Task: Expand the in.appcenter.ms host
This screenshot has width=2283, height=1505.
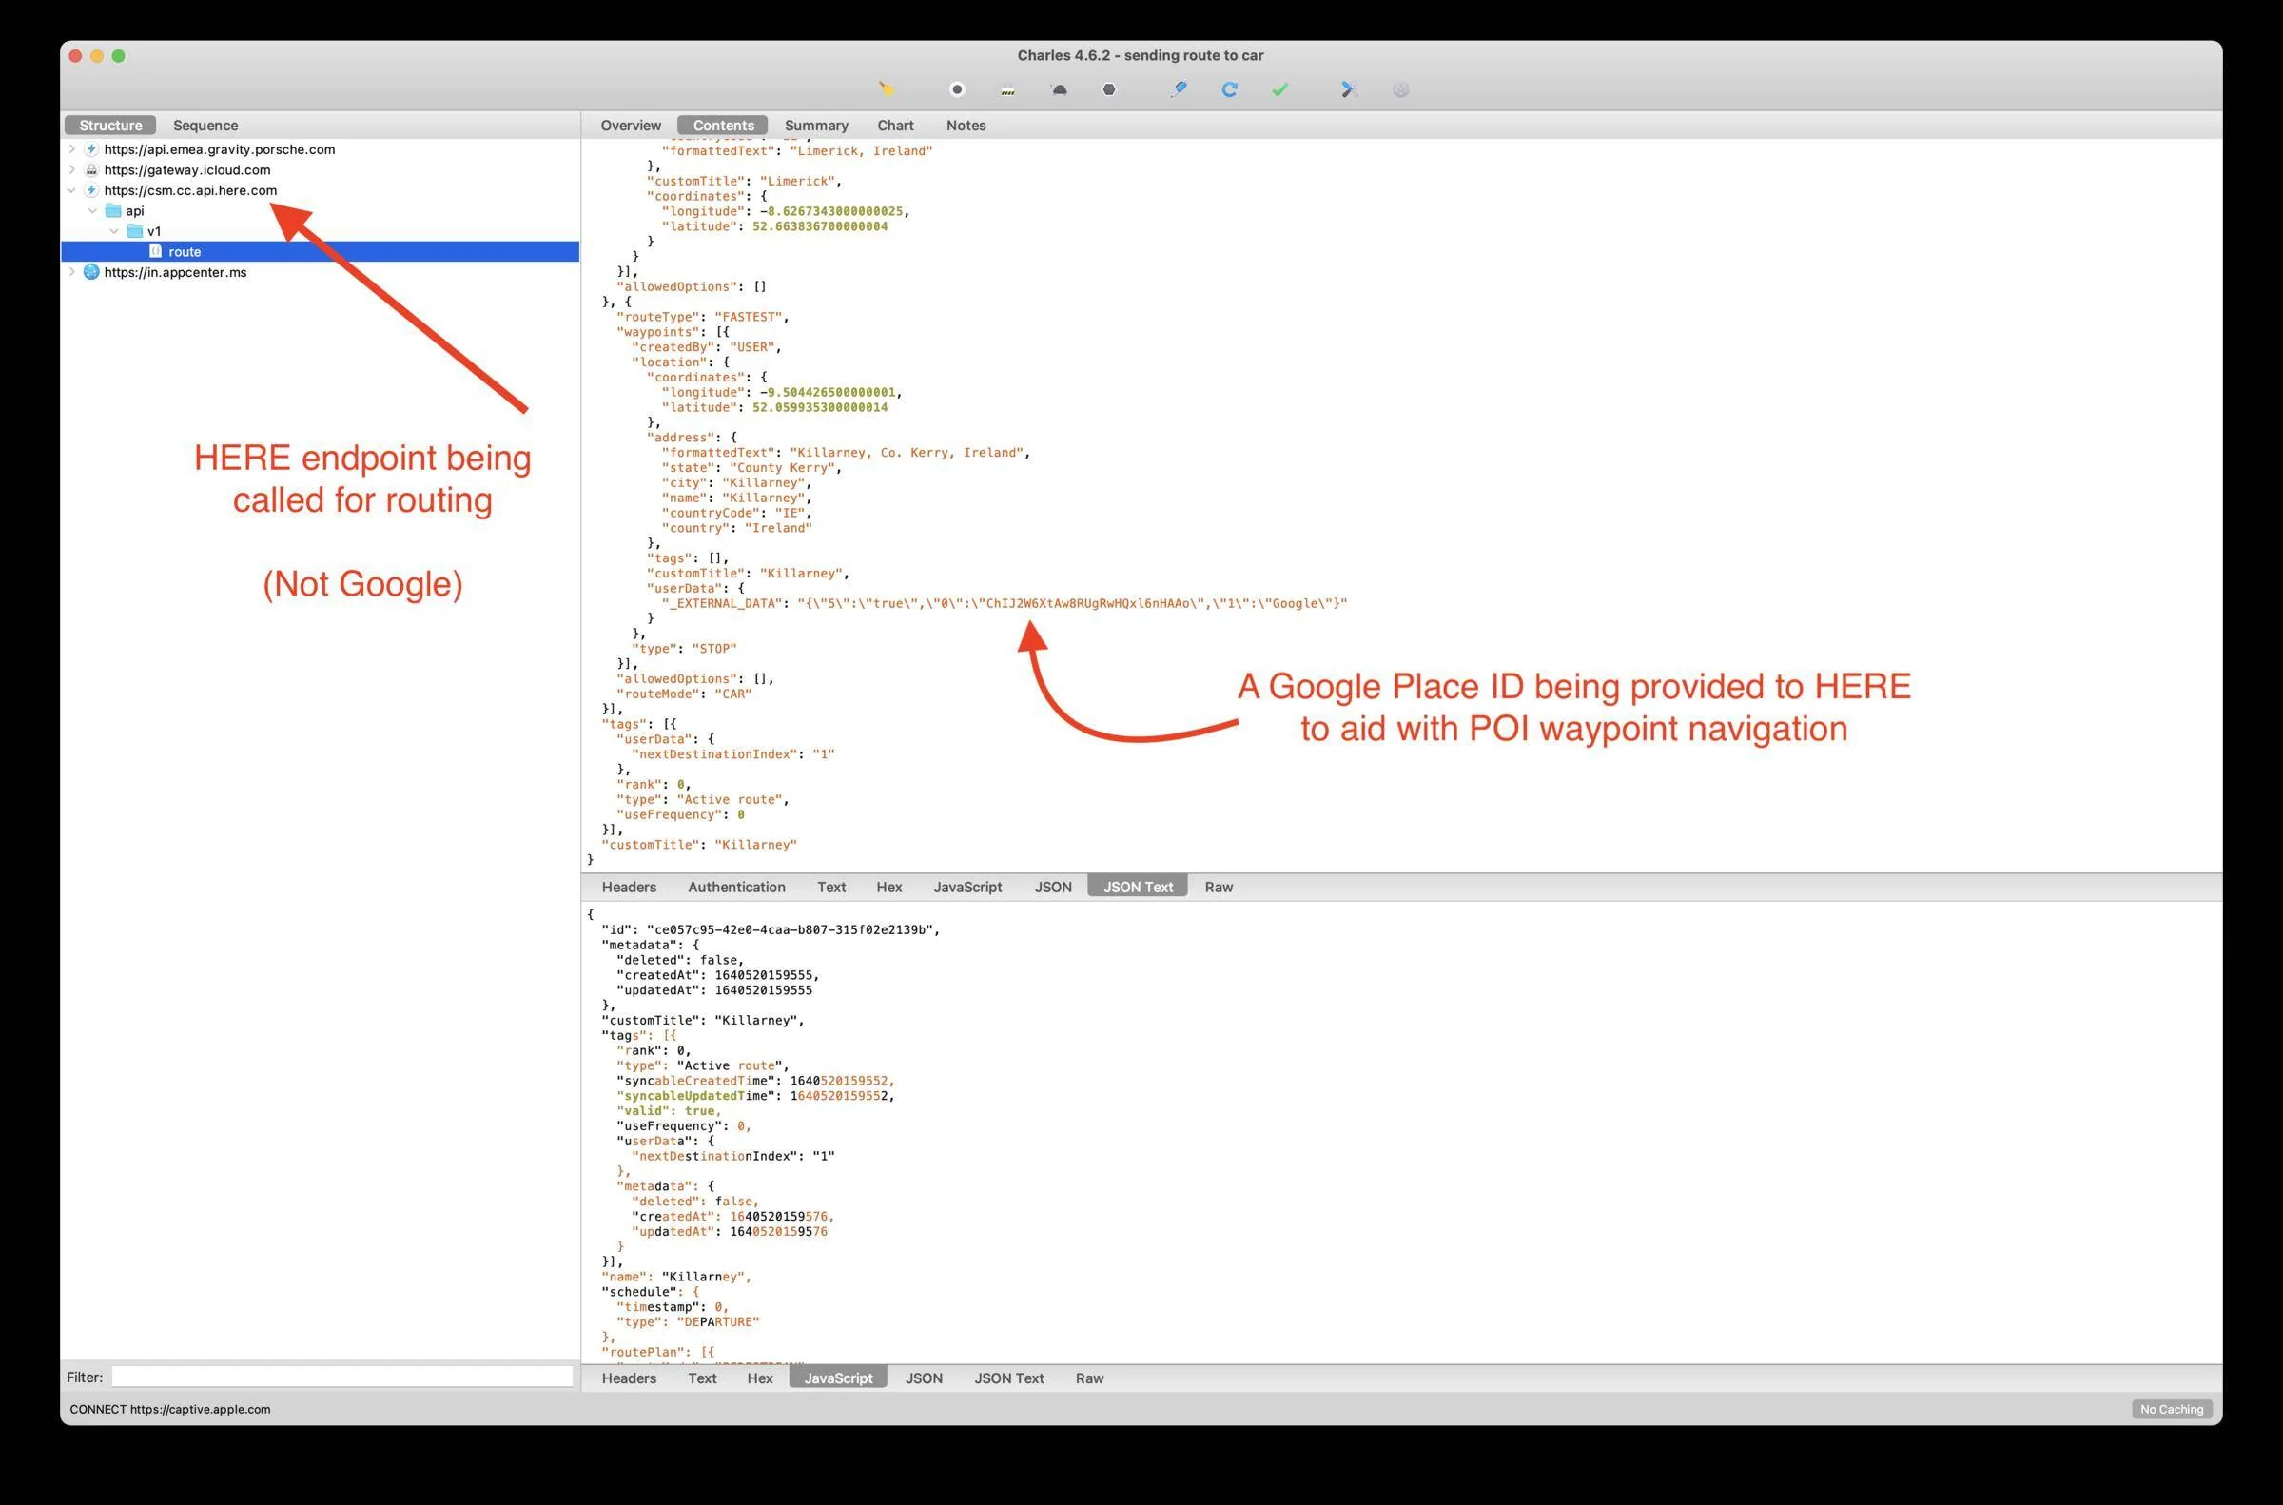Action: (72, 273)
